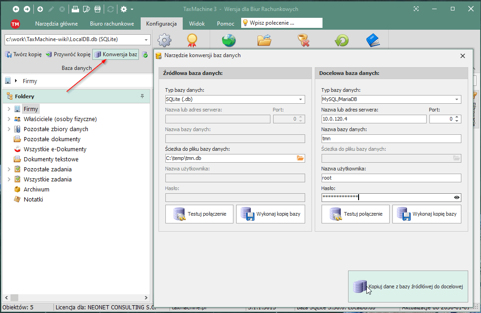Switch to the Narzędzia główne tab
Viewport: 481px width, 313px height.
coord(56,24)
